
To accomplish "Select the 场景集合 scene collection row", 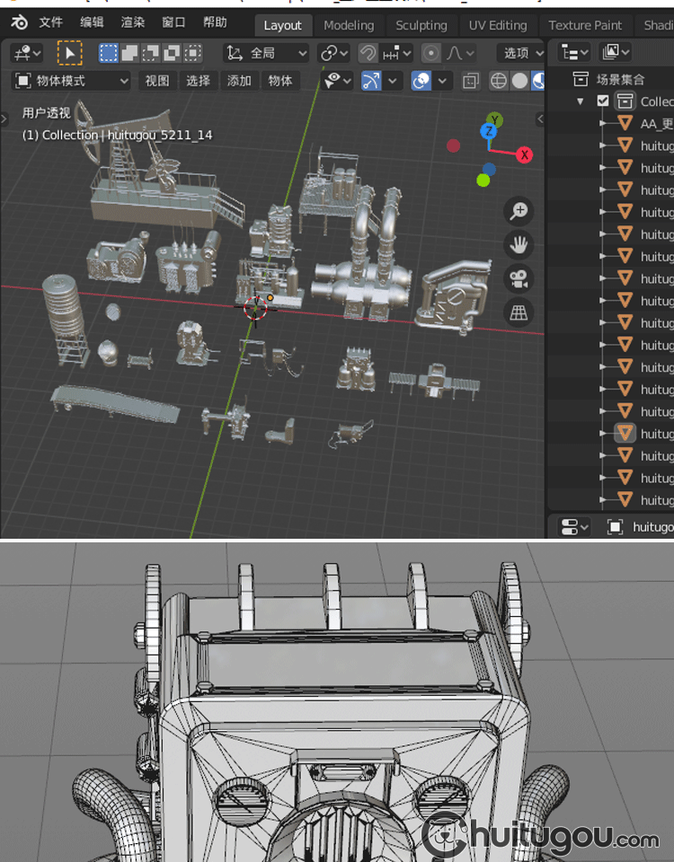I will click(620, 79).
